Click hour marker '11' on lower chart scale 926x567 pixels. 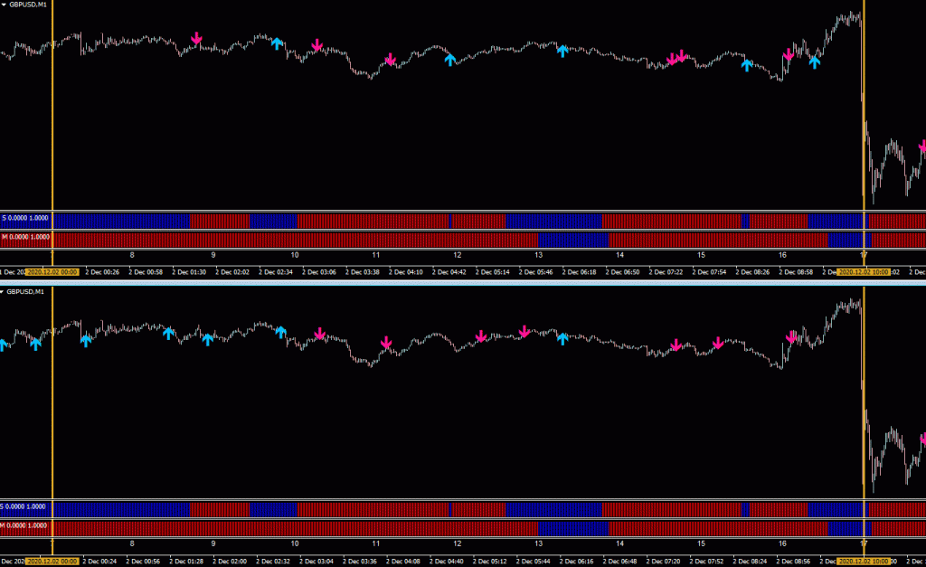pyautogui.click(x=375, y=543)
